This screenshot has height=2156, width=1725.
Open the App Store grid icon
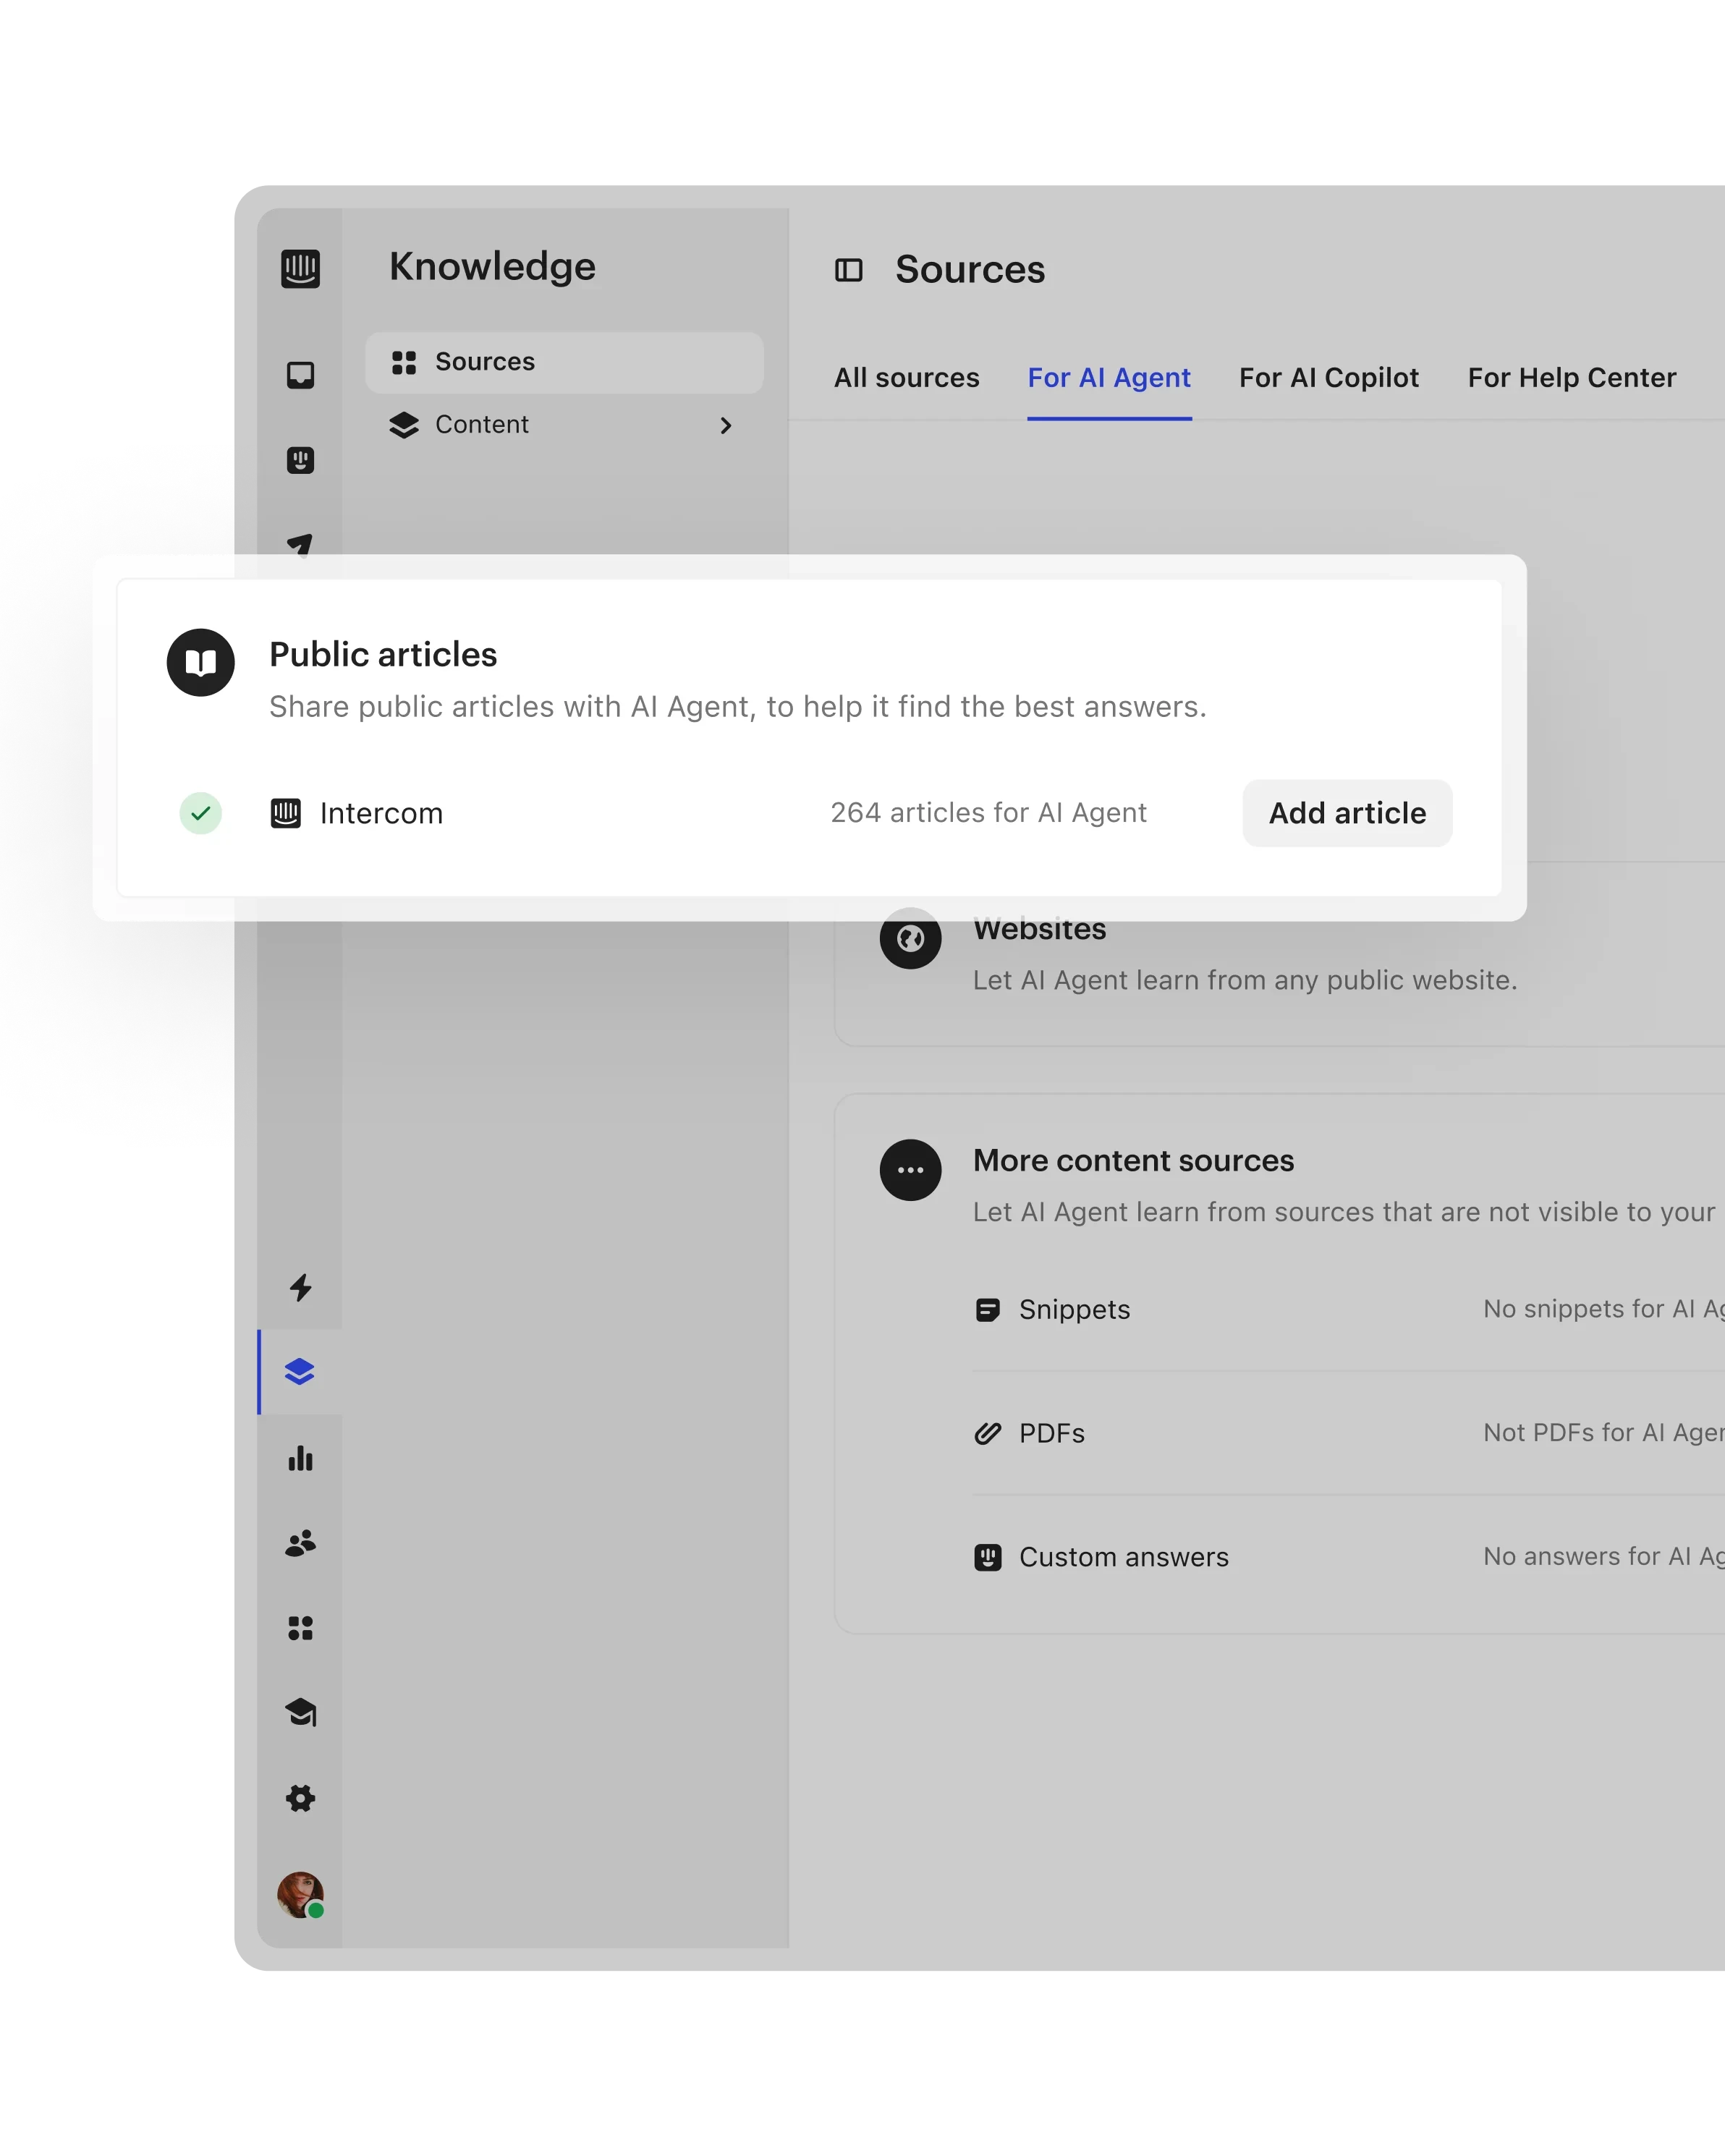click(x=300, y=1628)
